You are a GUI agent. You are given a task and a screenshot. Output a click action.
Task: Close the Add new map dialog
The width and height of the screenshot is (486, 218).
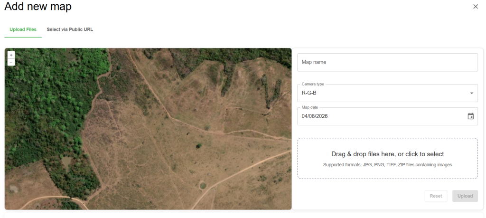[476, 7]
